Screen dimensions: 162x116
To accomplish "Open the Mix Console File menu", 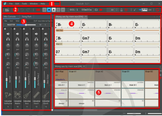I will [x=6, y=21].
